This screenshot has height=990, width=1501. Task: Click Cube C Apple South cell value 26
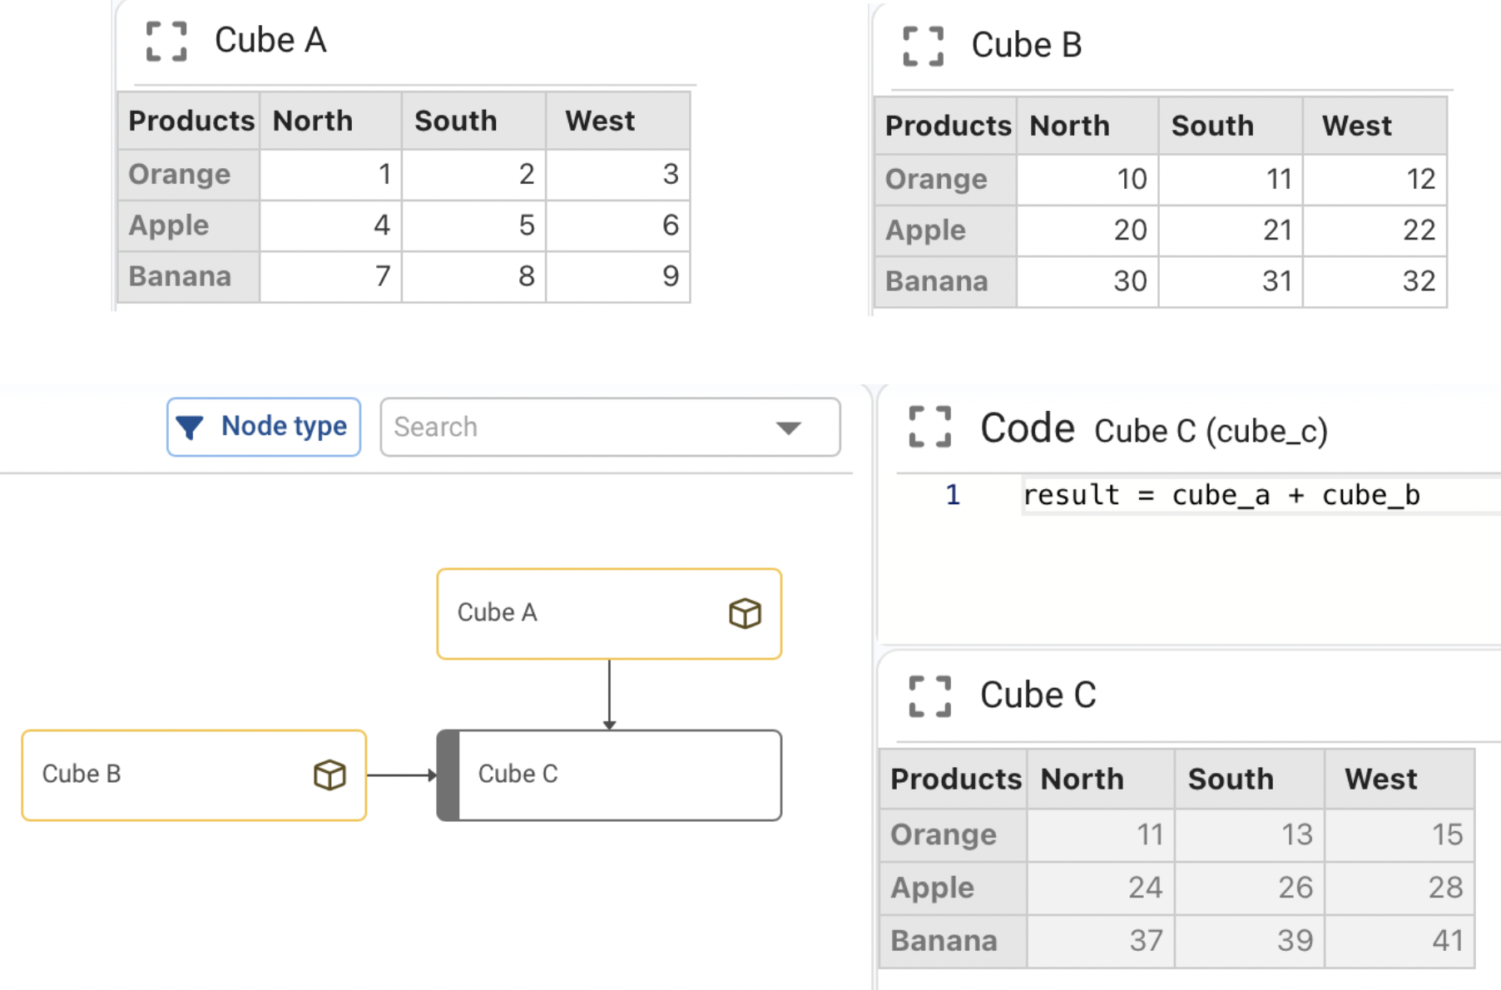pos(1250,889)
